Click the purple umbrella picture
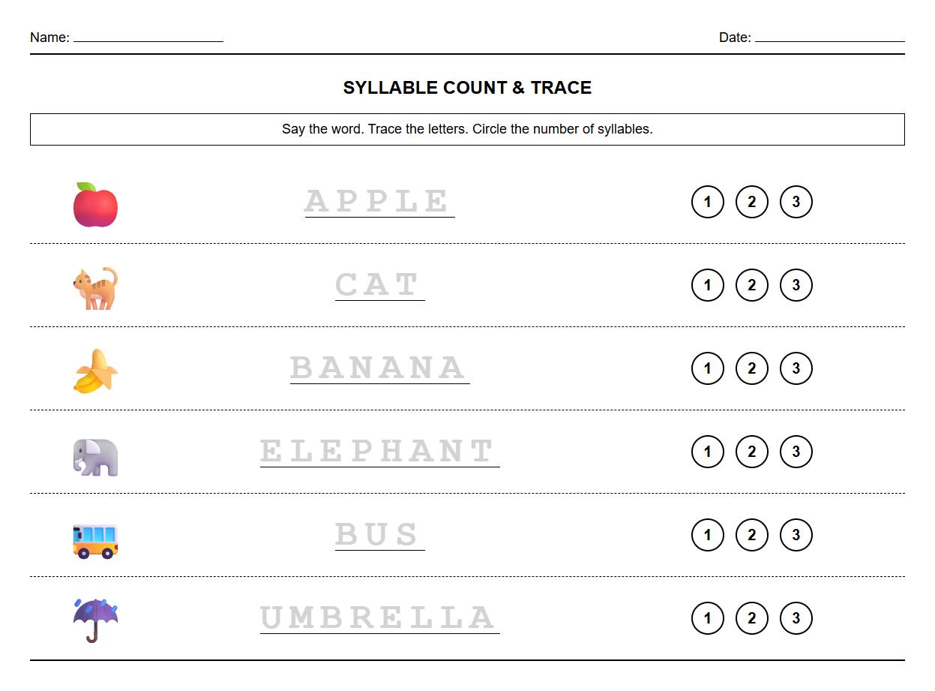The width and height of the screenshot is (935, 691). pos(95,620)
